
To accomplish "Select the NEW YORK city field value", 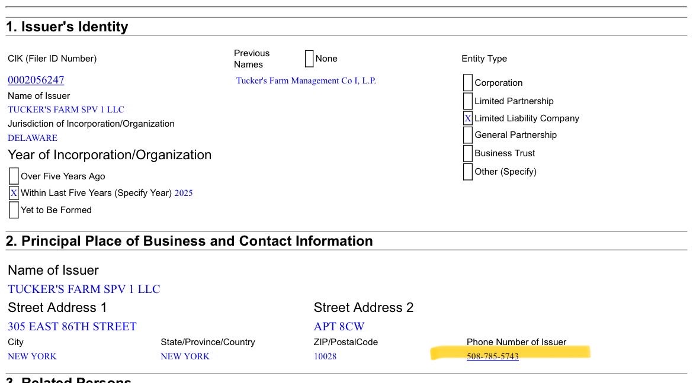I will [31, 356].
